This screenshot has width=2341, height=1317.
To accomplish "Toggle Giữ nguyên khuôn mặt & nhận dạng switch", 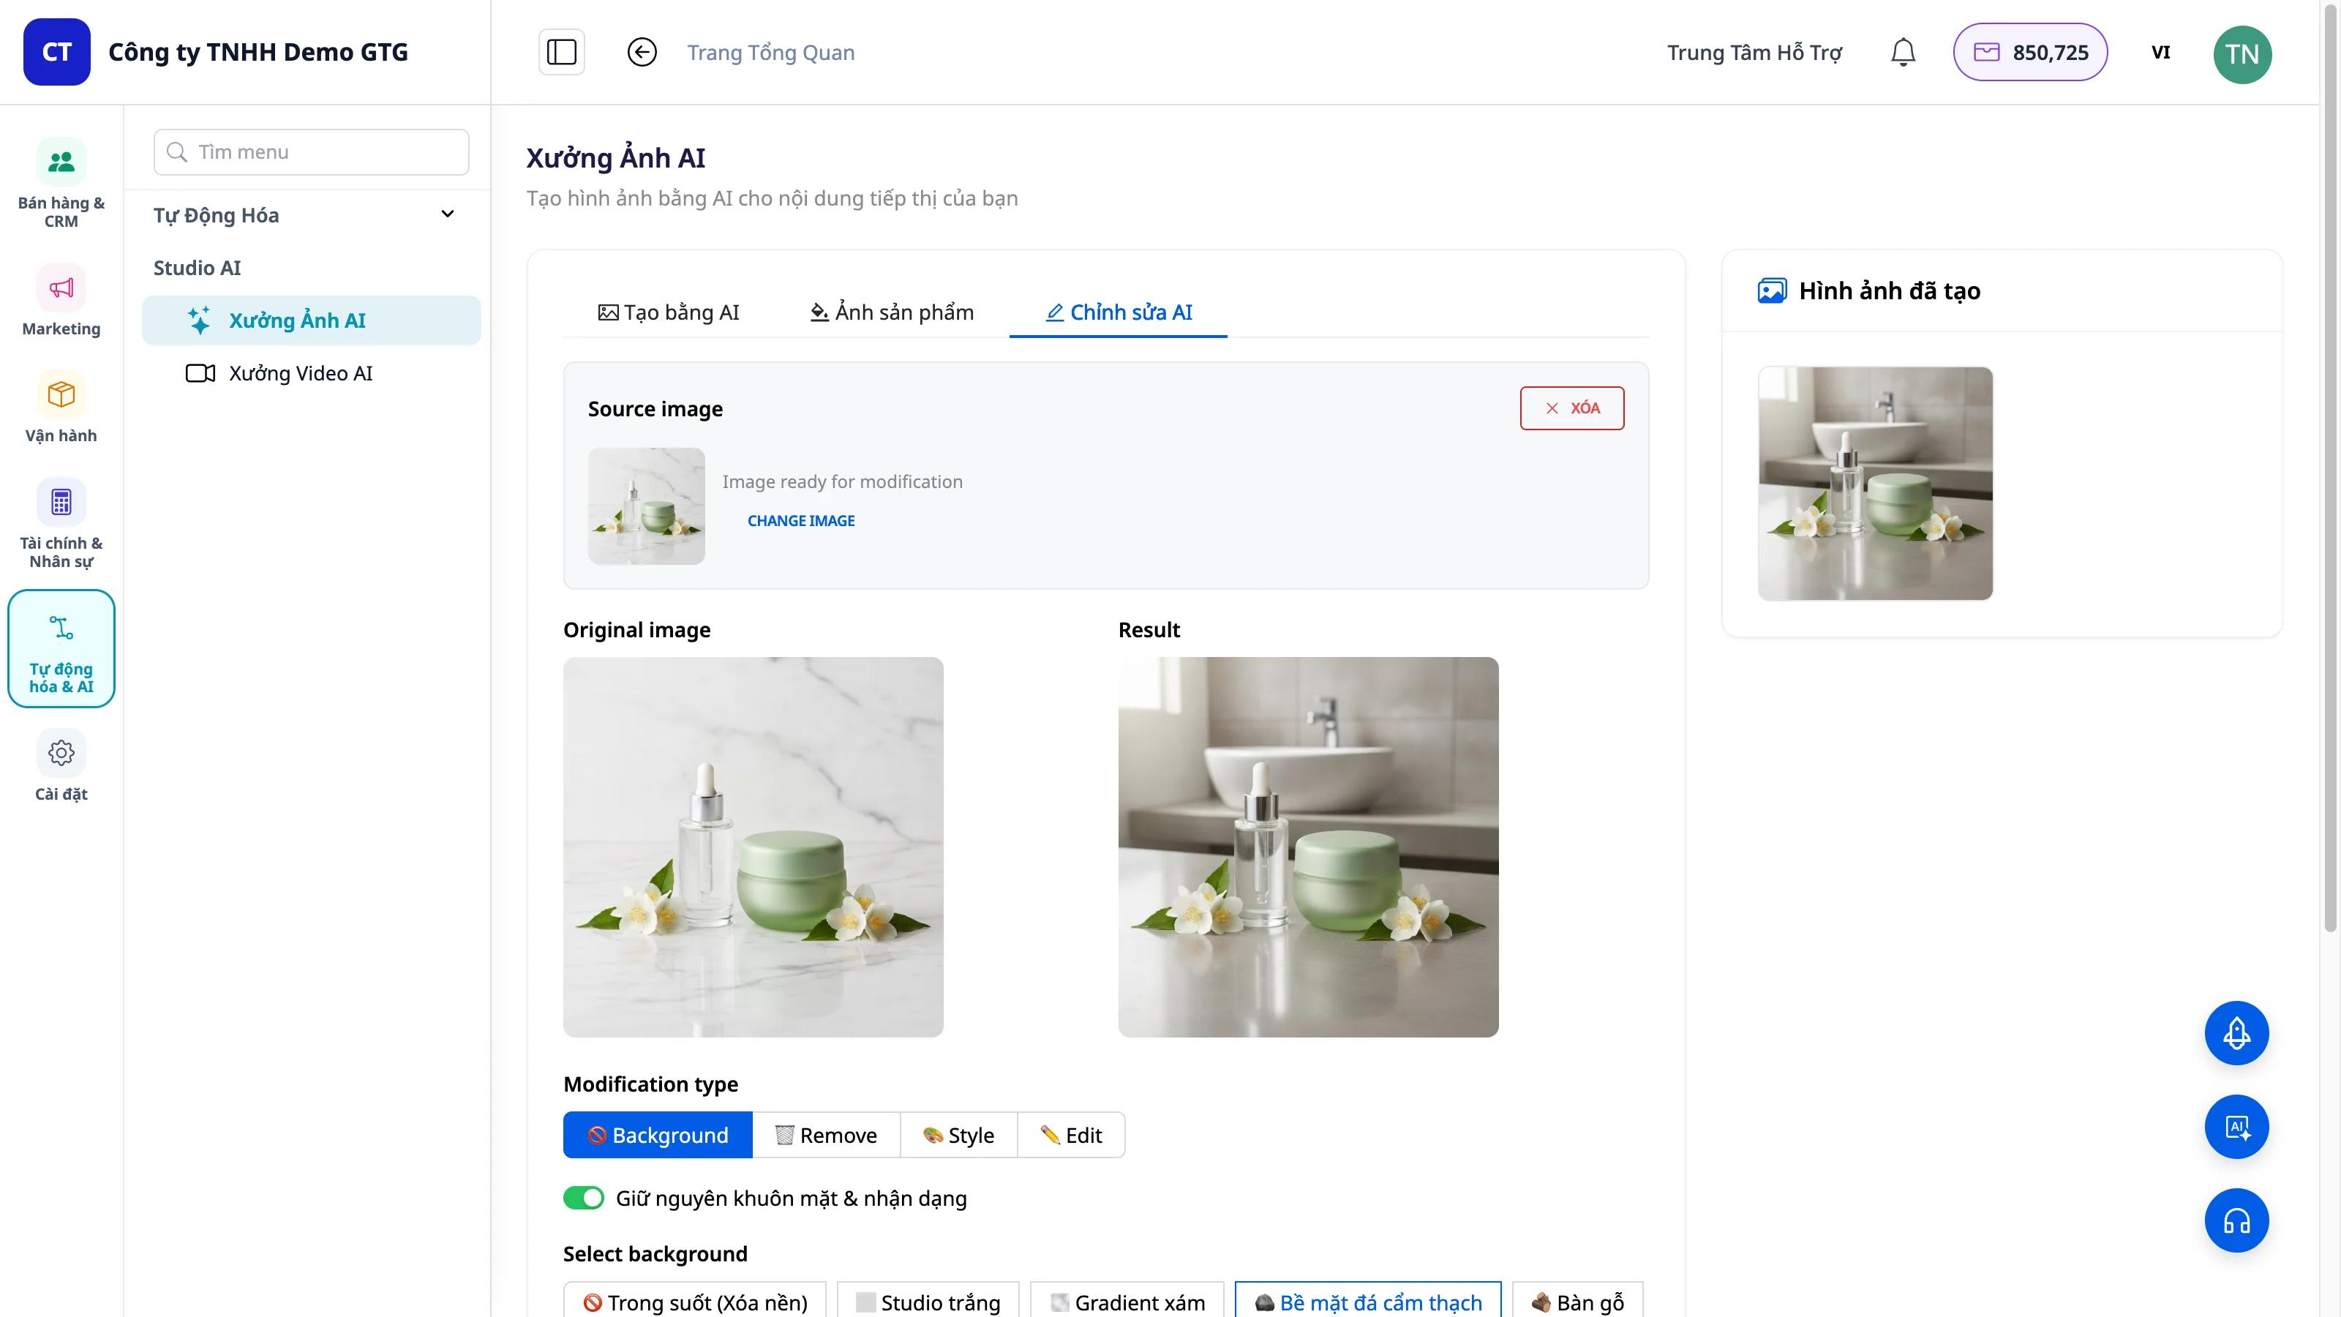I will point(584,1198).
